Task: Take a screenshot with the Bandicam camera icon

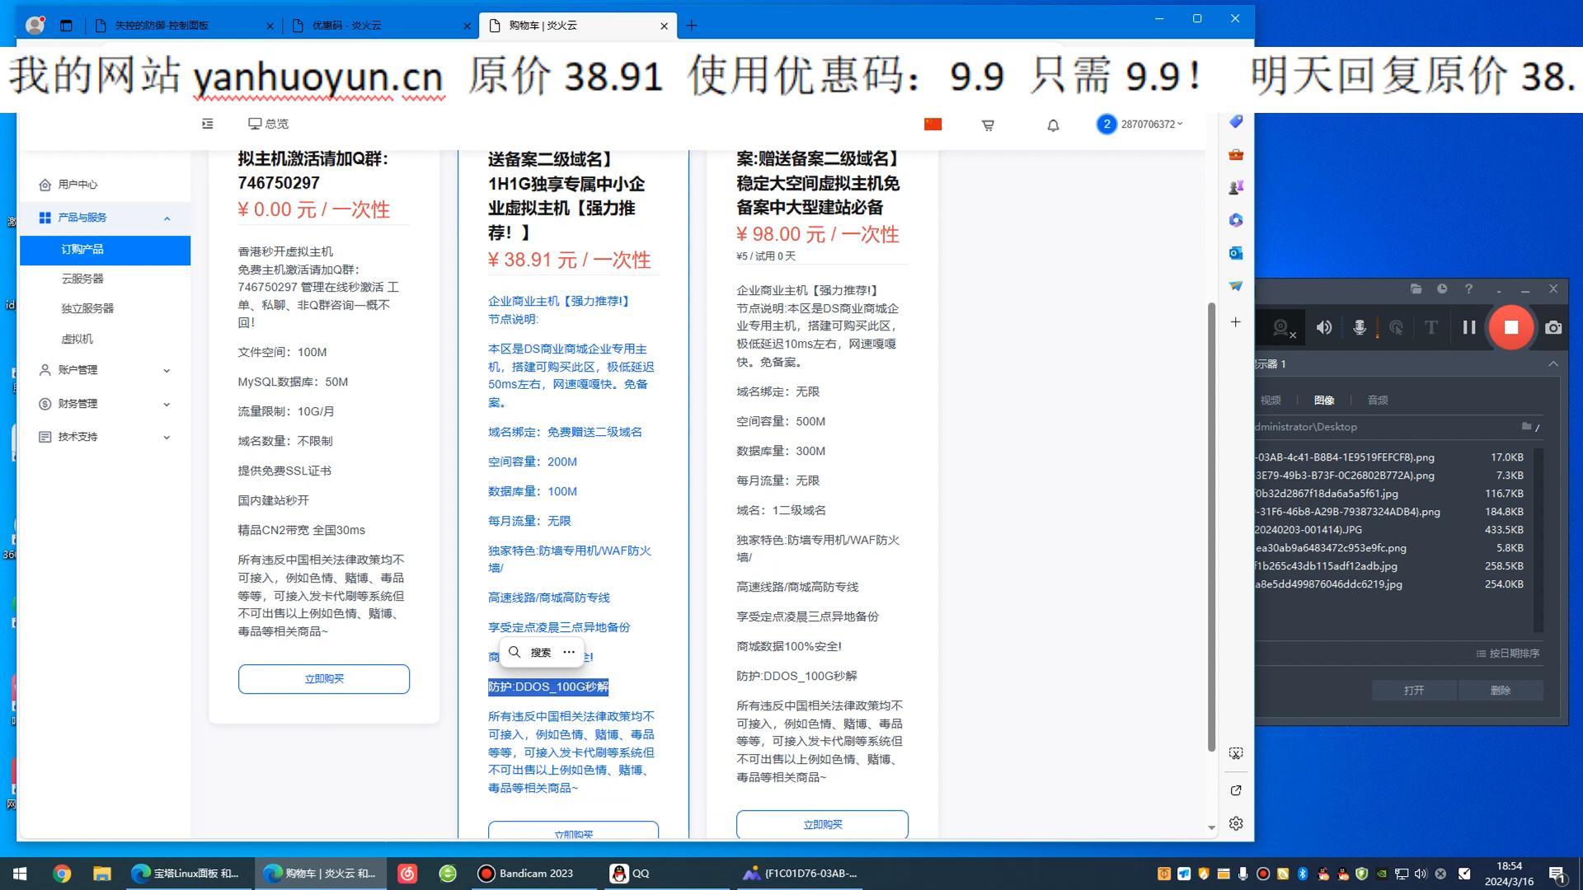Action: click(x=1553, y=327)
